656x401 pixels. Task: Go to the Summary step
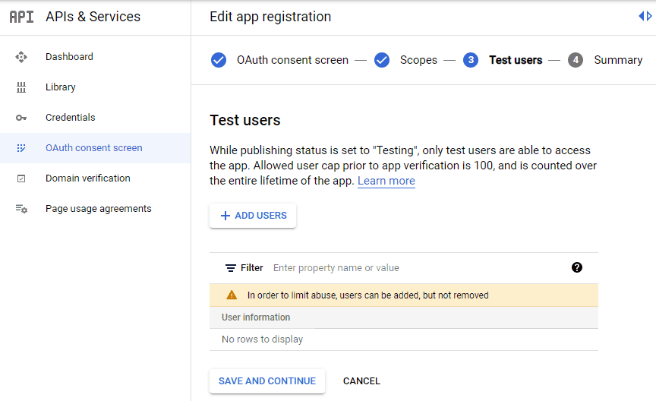tap(618, 60)
